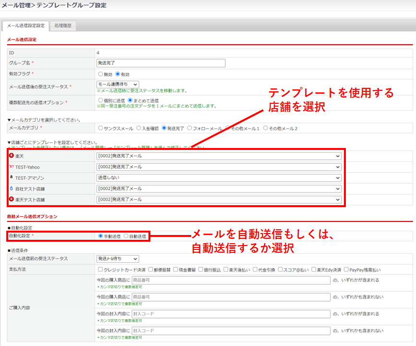Image resolution: width=416 pixels, height=346 pixels.
Task: Choose 個別に送信 delivery option
Action: coord(100,99)
